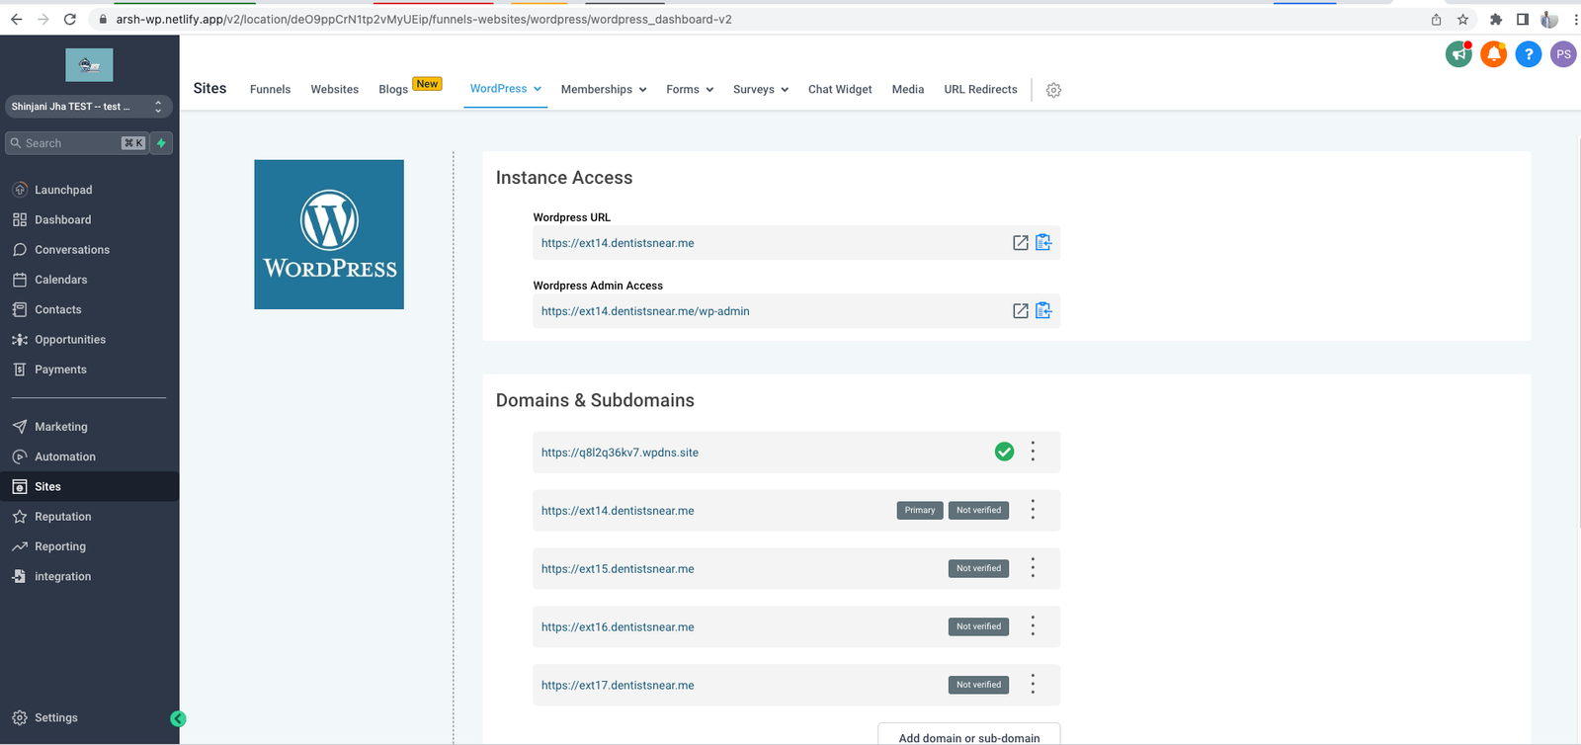Open options menu for ext14.dentistsnear.me domain
1581x745 pixels.
1033,511
